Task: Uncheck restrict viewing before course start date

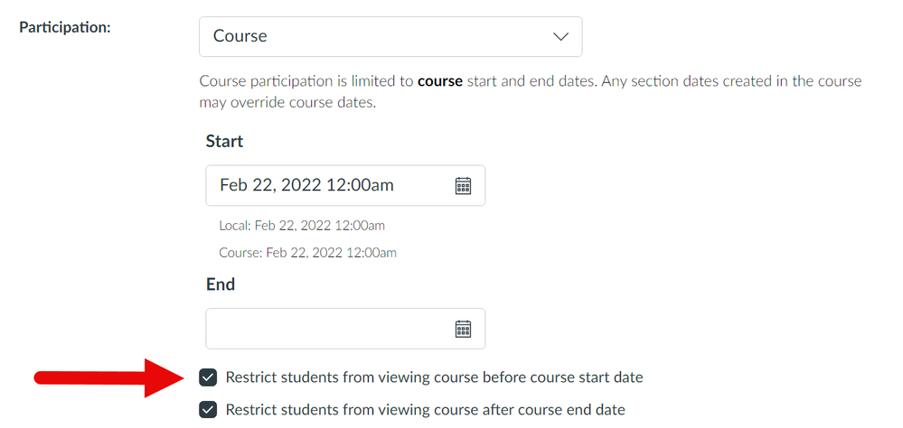Action: 209,377
